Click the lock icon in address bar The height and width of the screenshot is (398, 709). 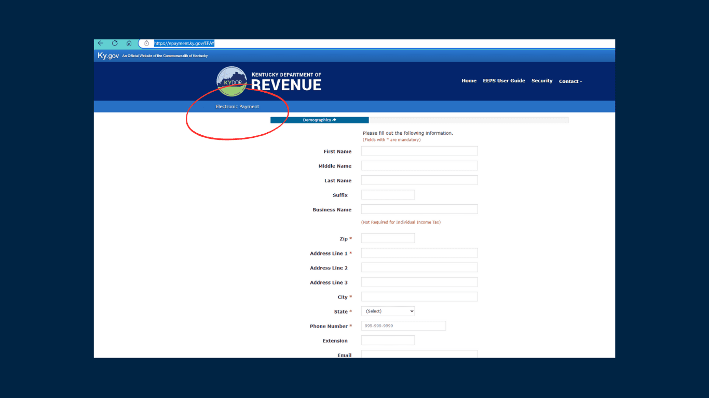tap(146, 44)
